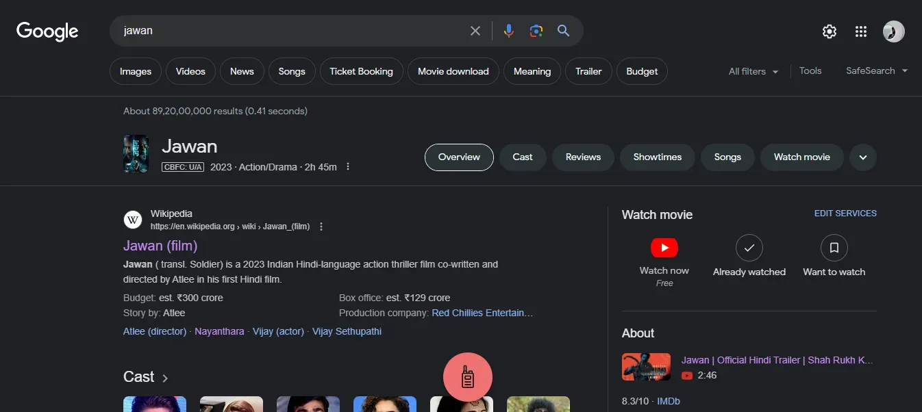Switch to the Watch movie tab
922x412 pixels.
coord(802,157)
